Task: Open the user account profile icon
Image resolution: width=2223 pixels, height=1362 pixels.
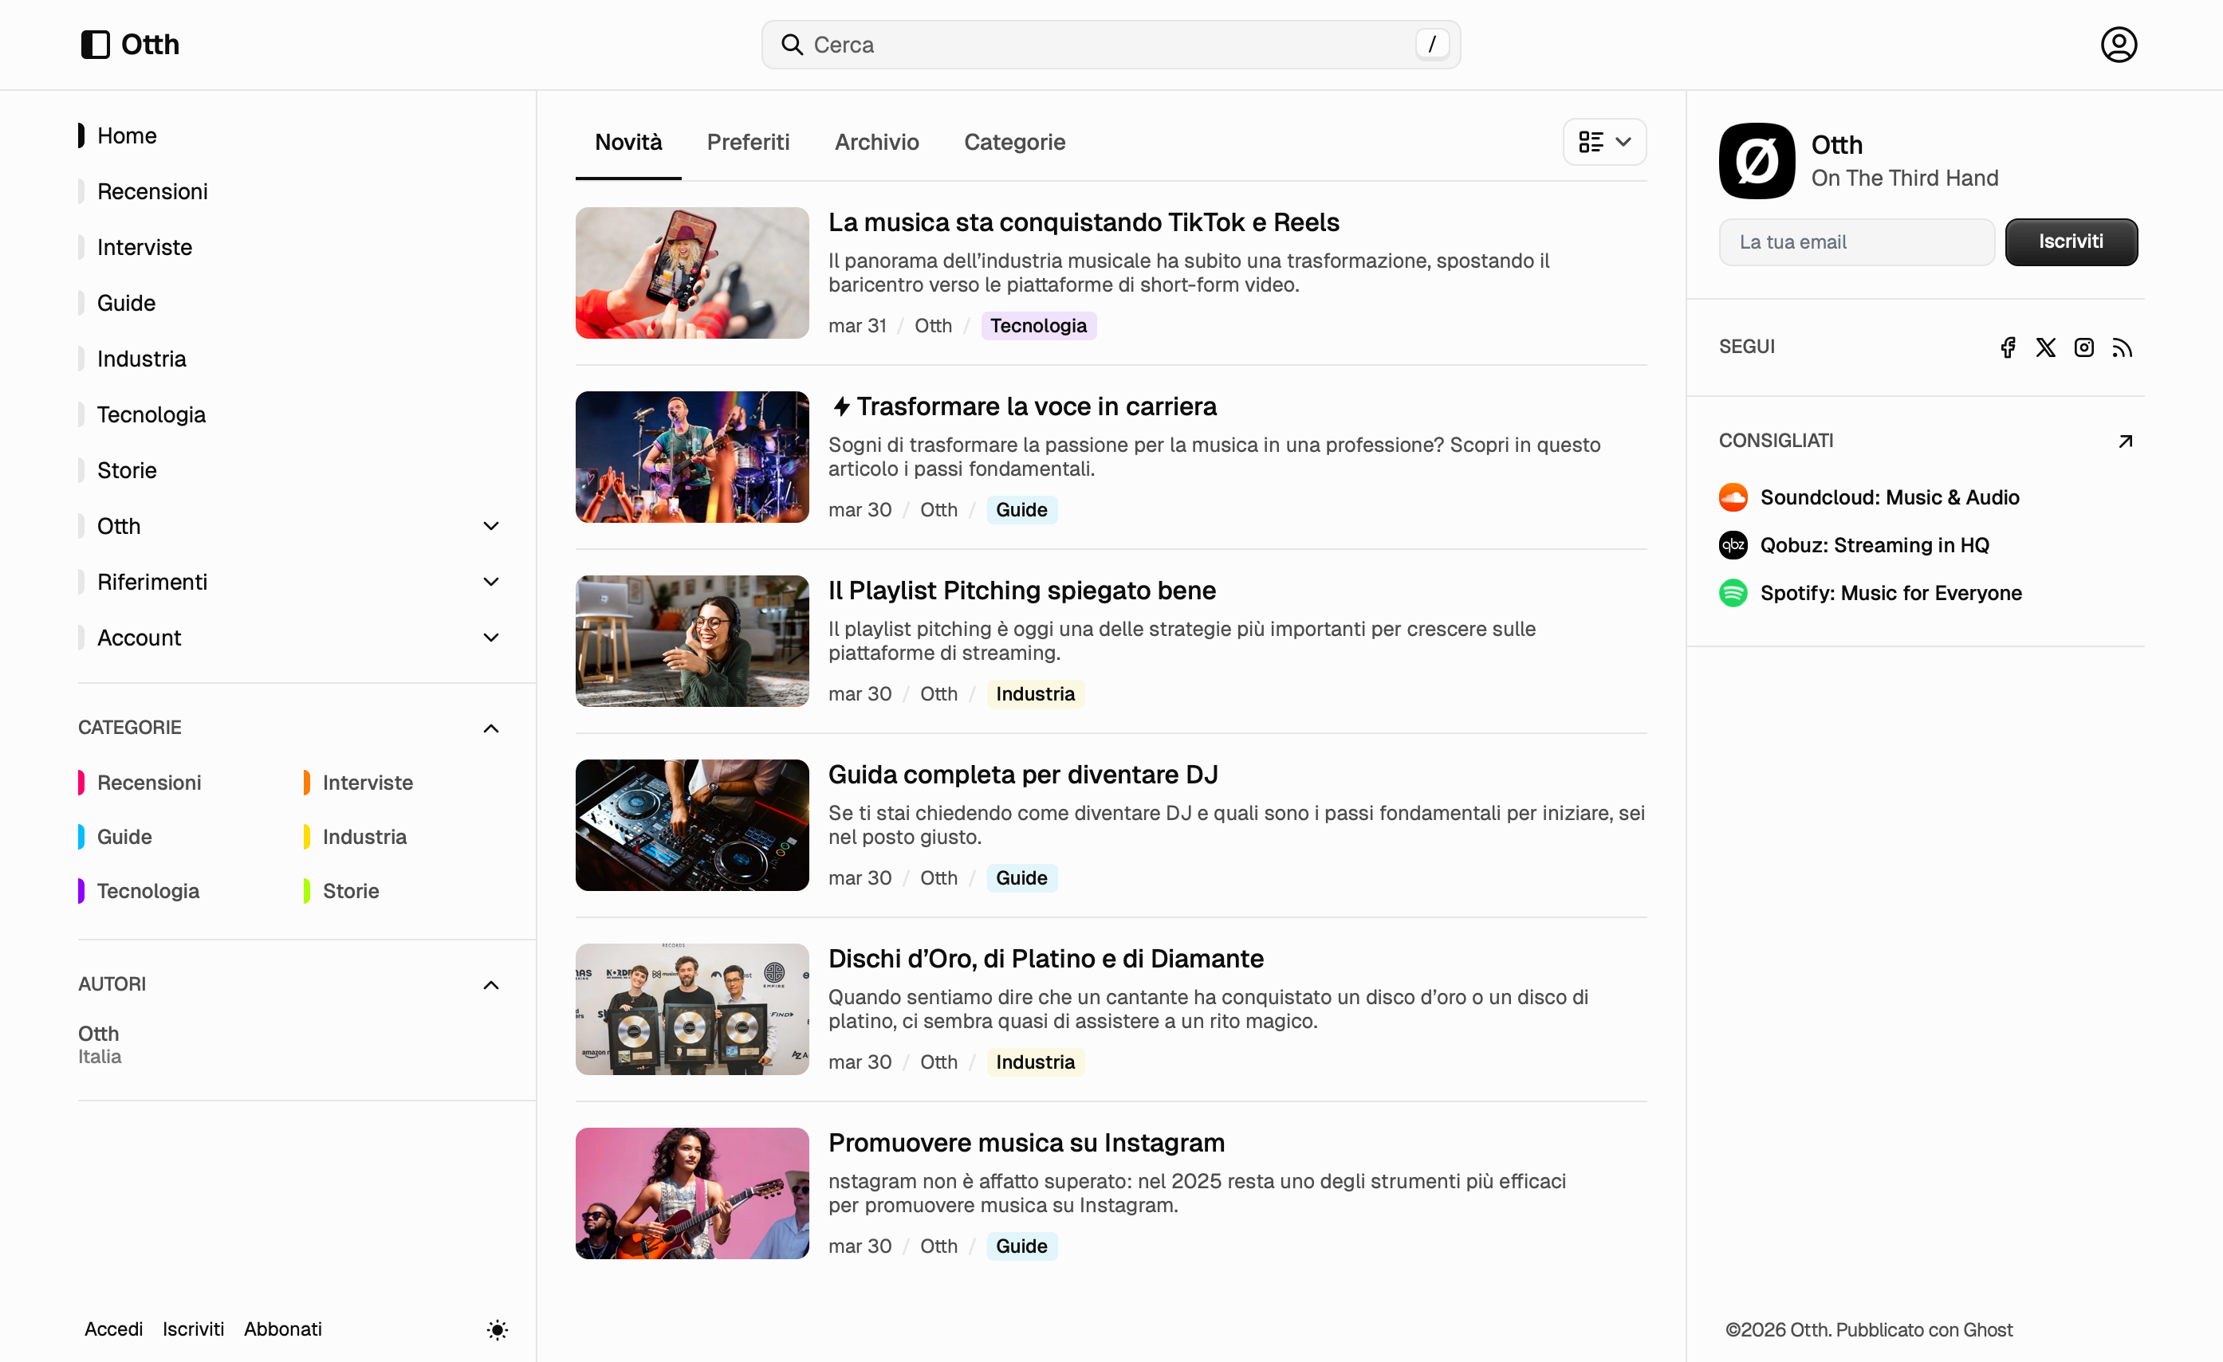Action: (x=2118, y=44)
